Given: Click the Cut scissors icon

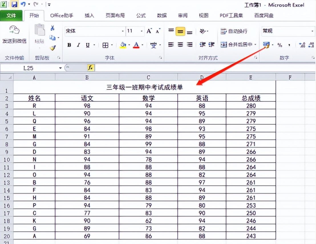Looking at the screenshot, I should 52,28.
